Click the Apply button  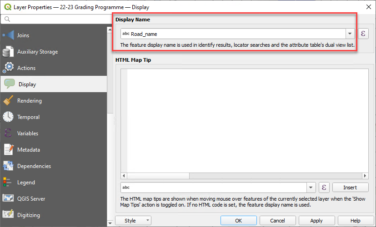click(x=316, y=221)
